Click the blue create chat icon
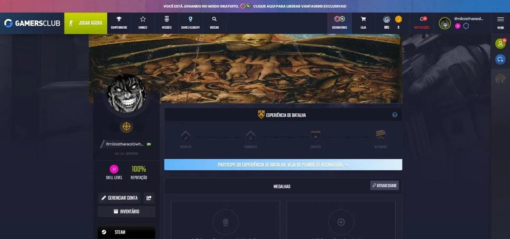This screenshot has width=510, height=239. (500, 59)
